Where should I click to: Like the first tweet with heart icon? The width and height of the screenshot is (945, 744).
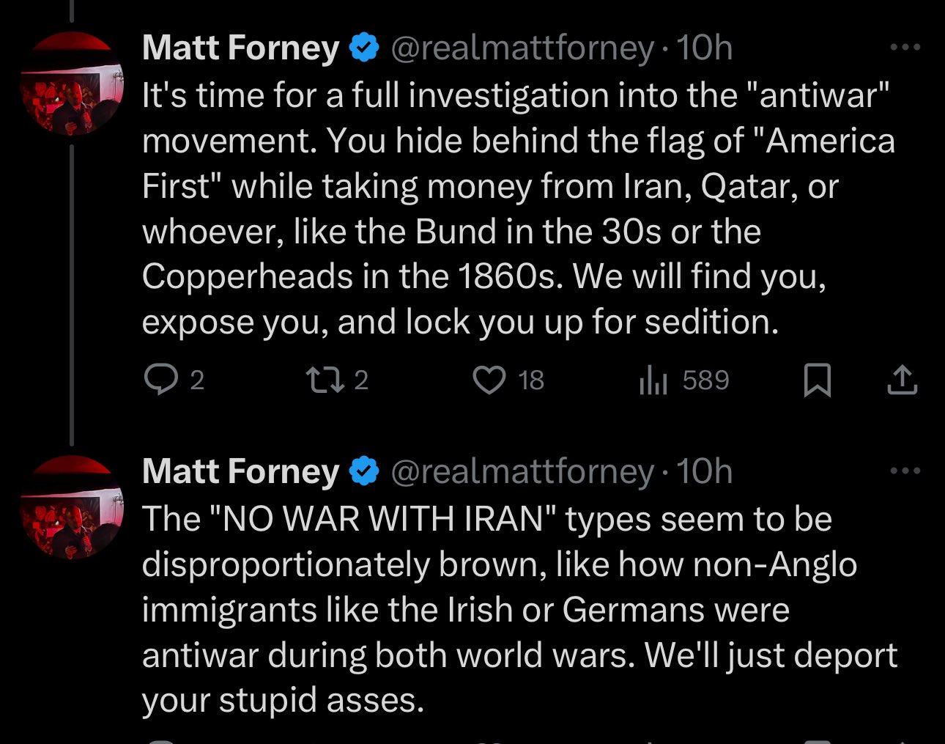coord(489,380)
